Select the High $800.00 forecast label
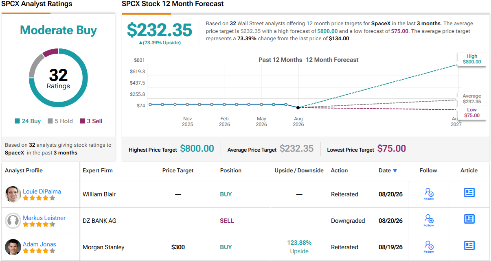 point(472,59)
